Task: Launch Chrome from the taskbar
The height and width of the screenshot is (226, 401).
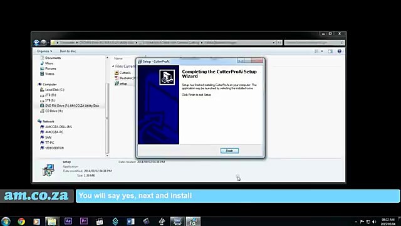Action: 21,222
